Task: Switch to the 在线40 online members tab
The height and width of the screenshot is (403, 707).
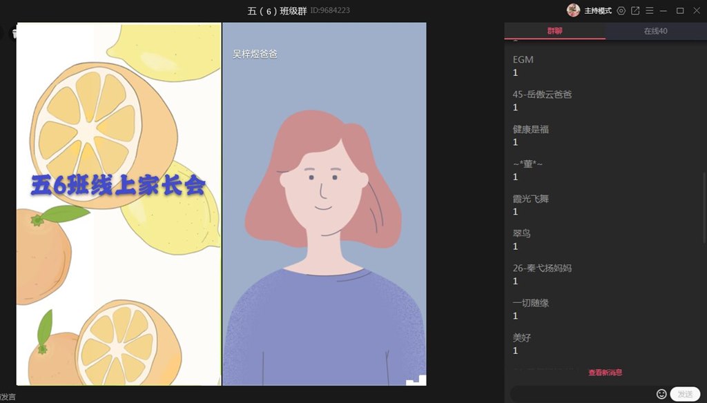Action: coord(655,31)
